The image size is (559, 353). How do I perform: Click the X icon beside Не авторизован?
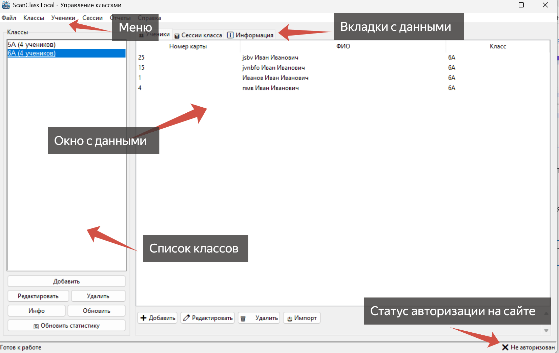point(505,347)
